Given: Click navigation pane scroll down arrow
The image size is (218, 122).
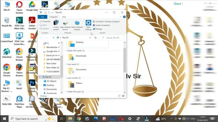Looking at the screenshot, I should pyautogui.click(x=62, y=93).
